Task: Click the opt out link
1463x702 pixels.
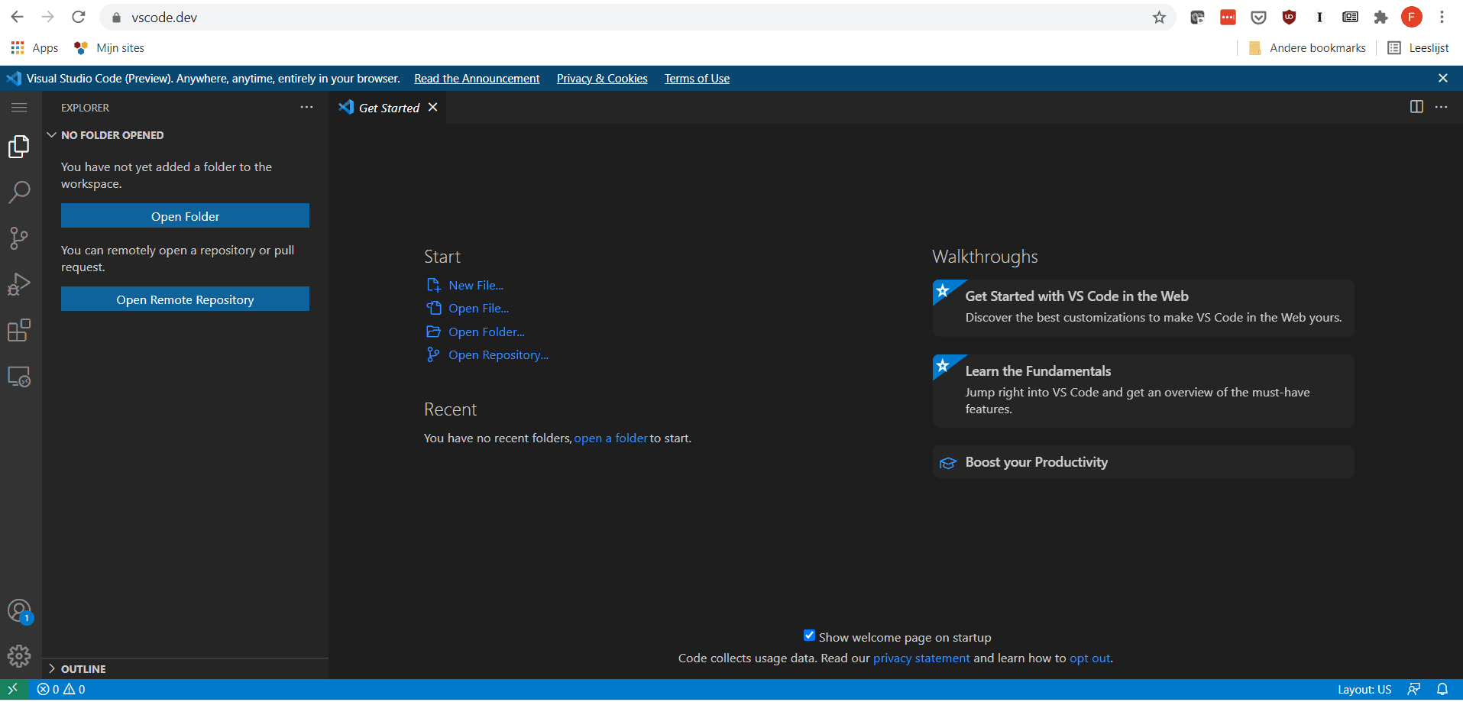Action: pyautogui.click(x=1089, y=658)
